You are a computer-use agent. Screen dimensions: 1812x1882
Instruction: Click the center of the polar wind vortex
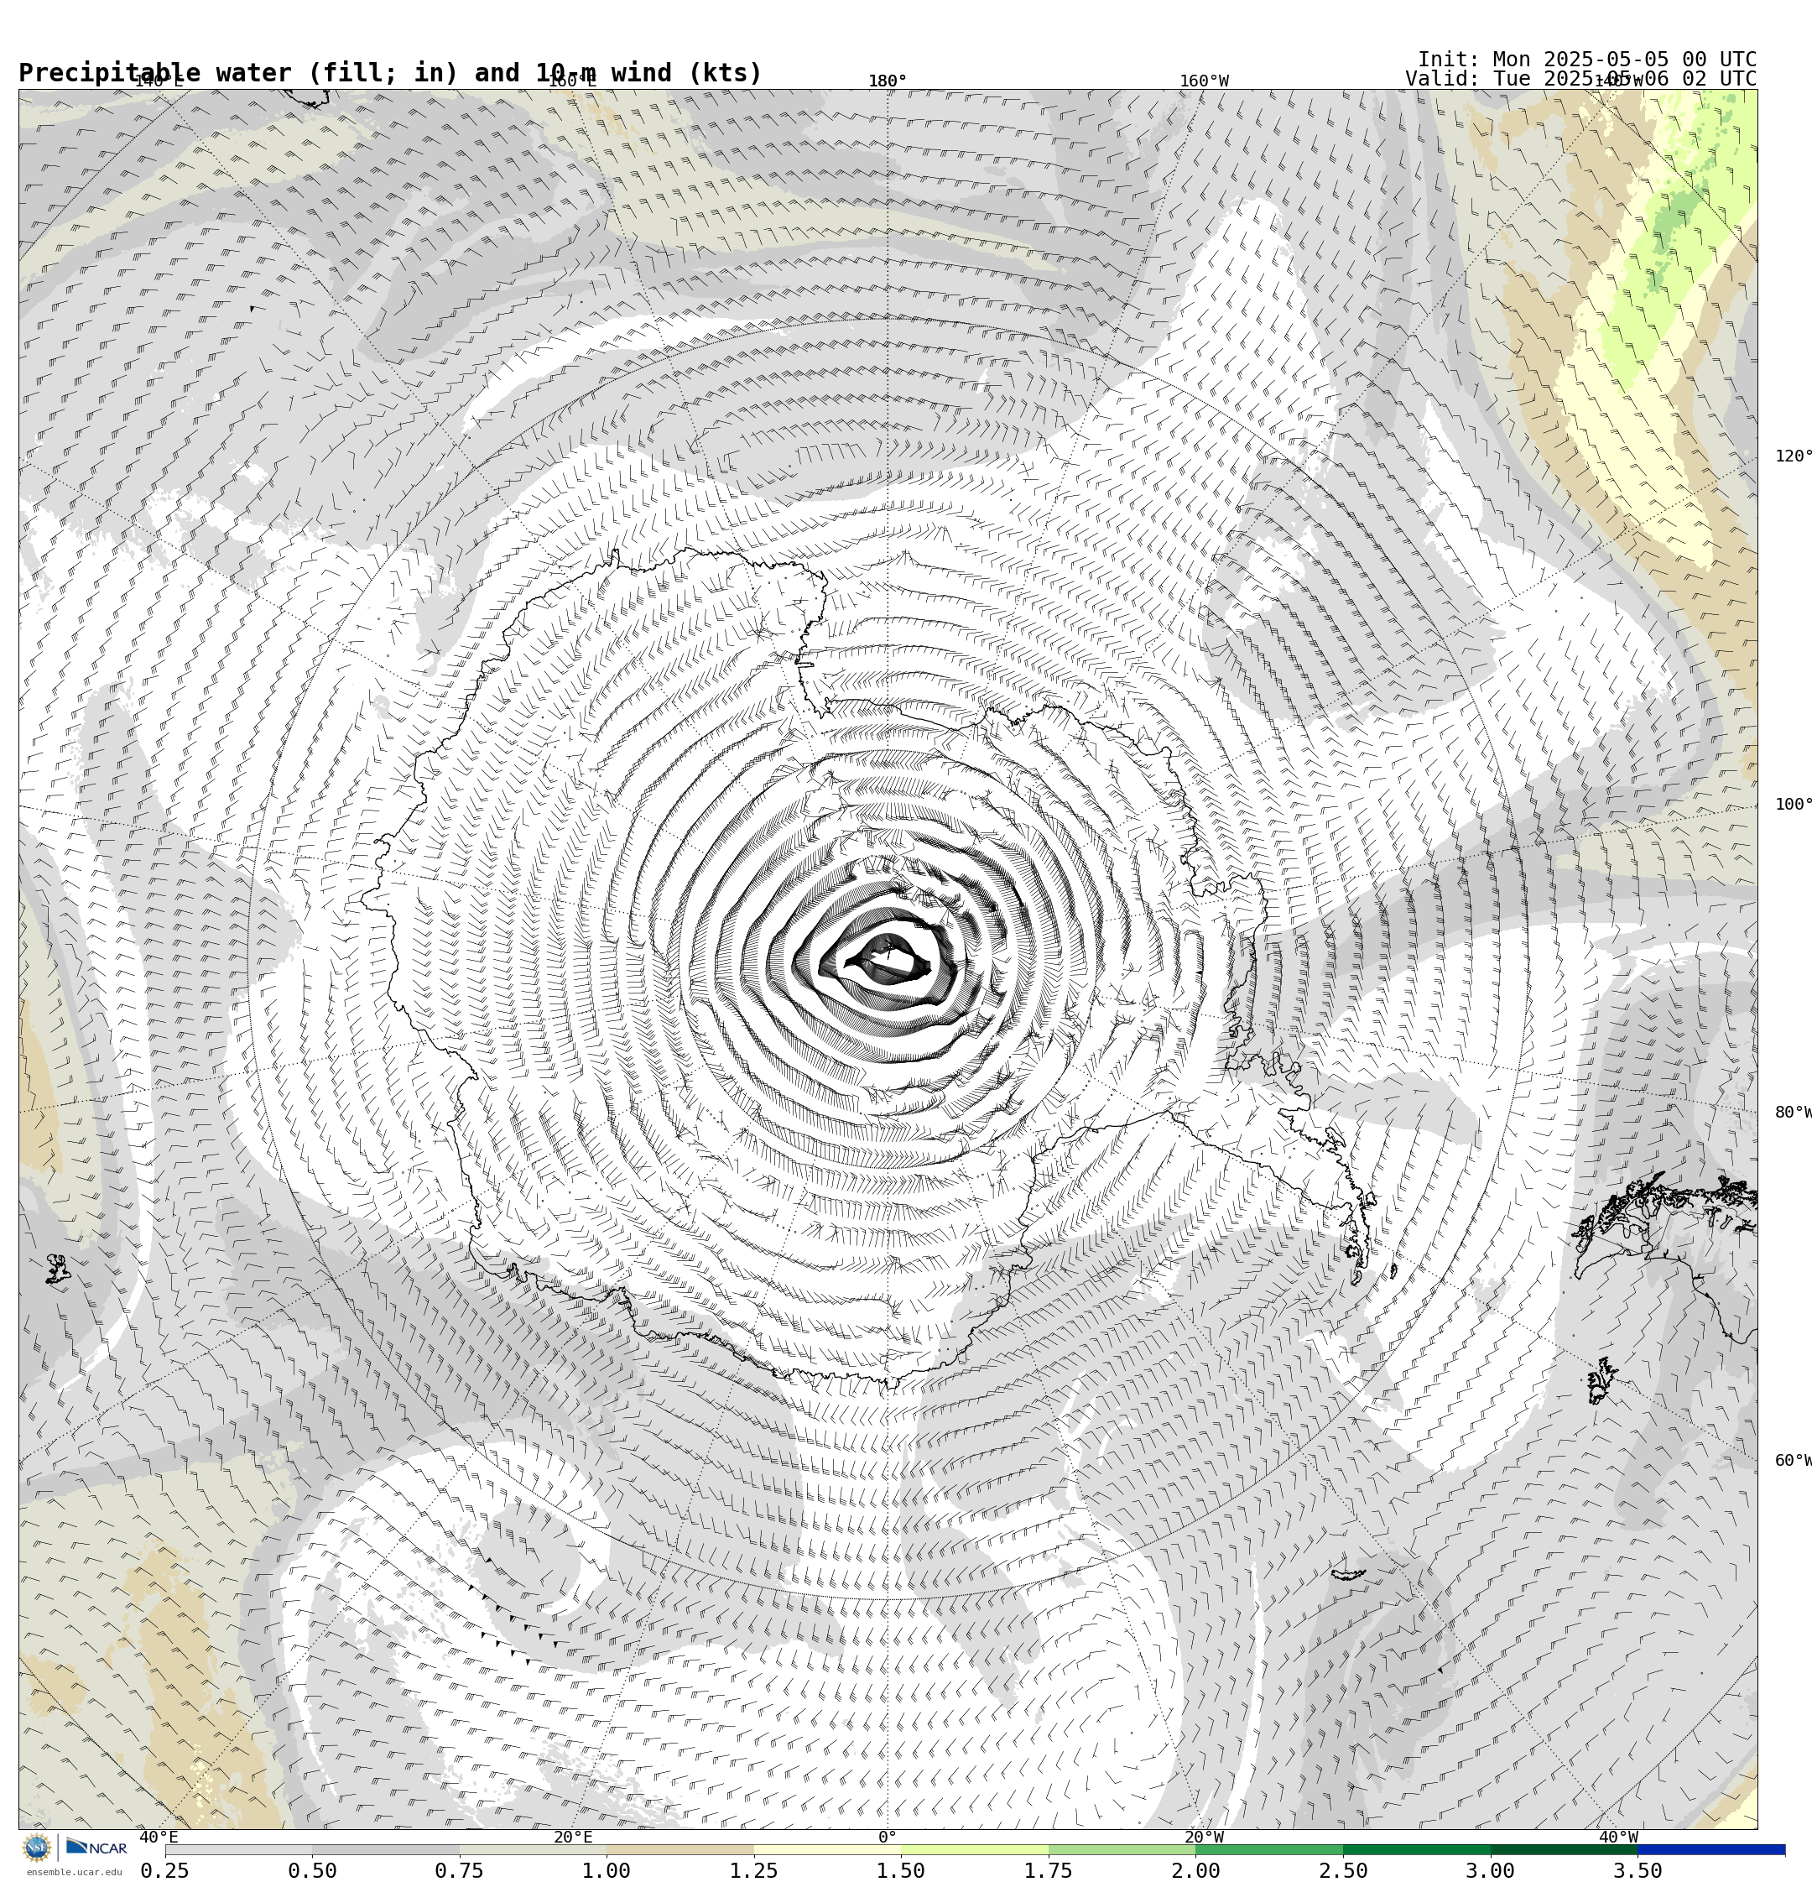[x=888, y=958]
